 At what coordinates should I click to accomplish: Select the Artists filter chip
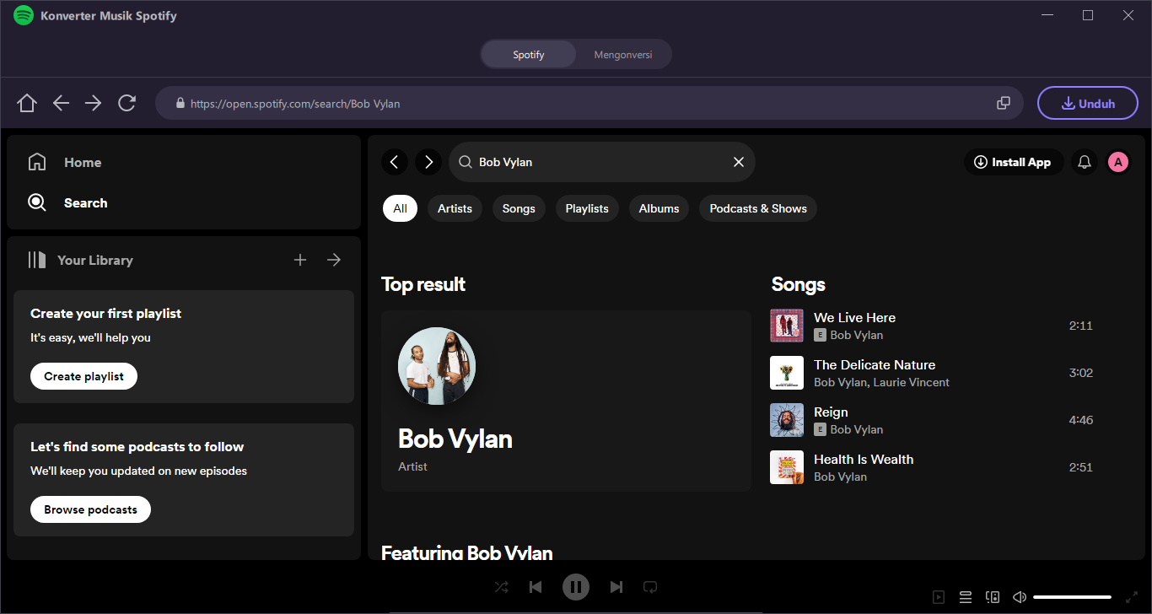coord(455,208)
